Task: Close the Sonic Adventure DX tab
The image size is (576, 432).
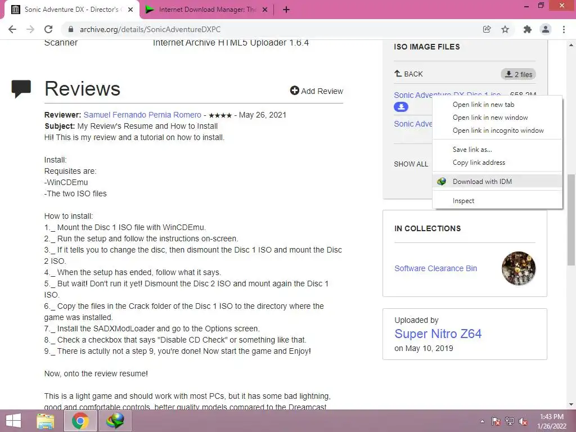Action: (x=130, y=10)
